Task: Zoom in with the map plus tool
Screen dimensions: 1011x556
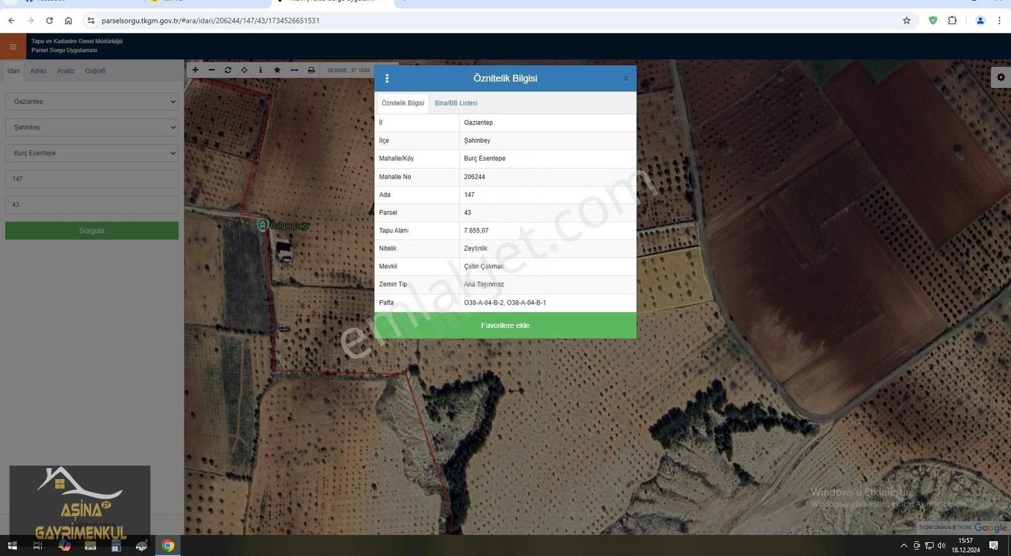Action: click(x=195, y=70)
